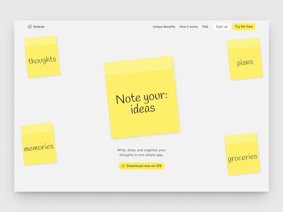Select the thoughts sticky note

pyautogui.click(x=42, y=57)
